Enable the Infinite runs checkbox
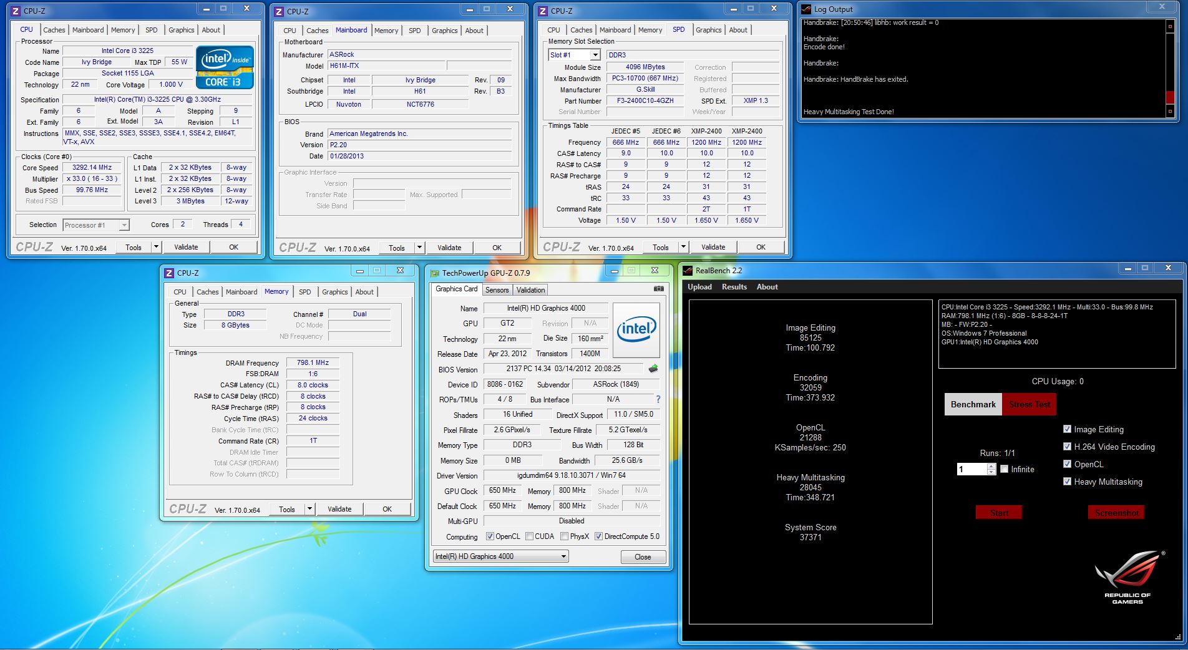The height and width of the screenshot is (650, 1188). pos(1004,469)
